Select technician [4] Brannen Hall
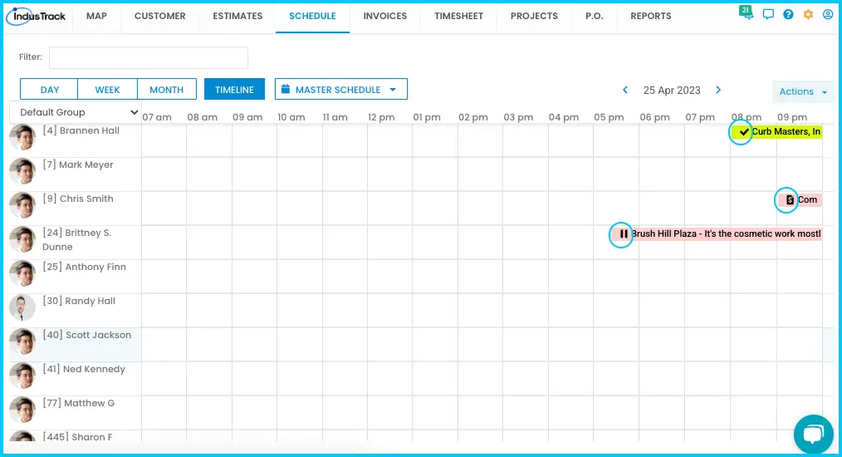The image size is (842, 457). [x=81, y=130]
